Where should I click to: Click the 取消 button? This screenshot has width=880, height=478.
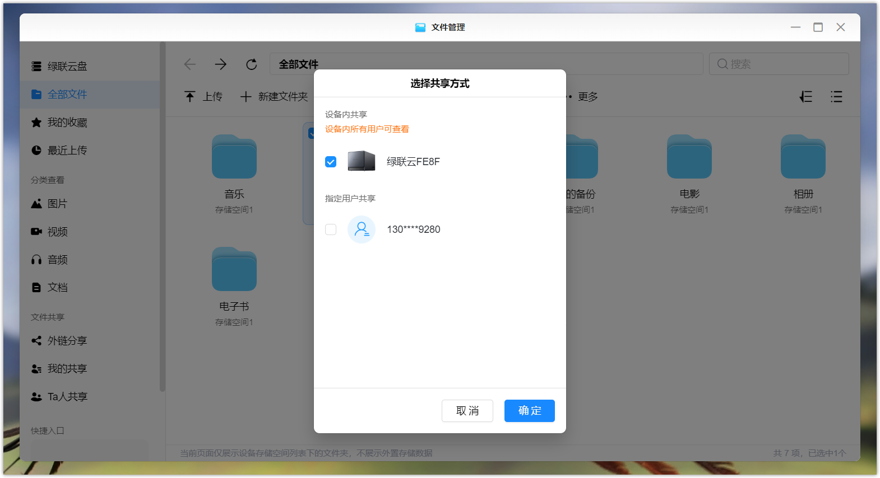click(467, 411)
